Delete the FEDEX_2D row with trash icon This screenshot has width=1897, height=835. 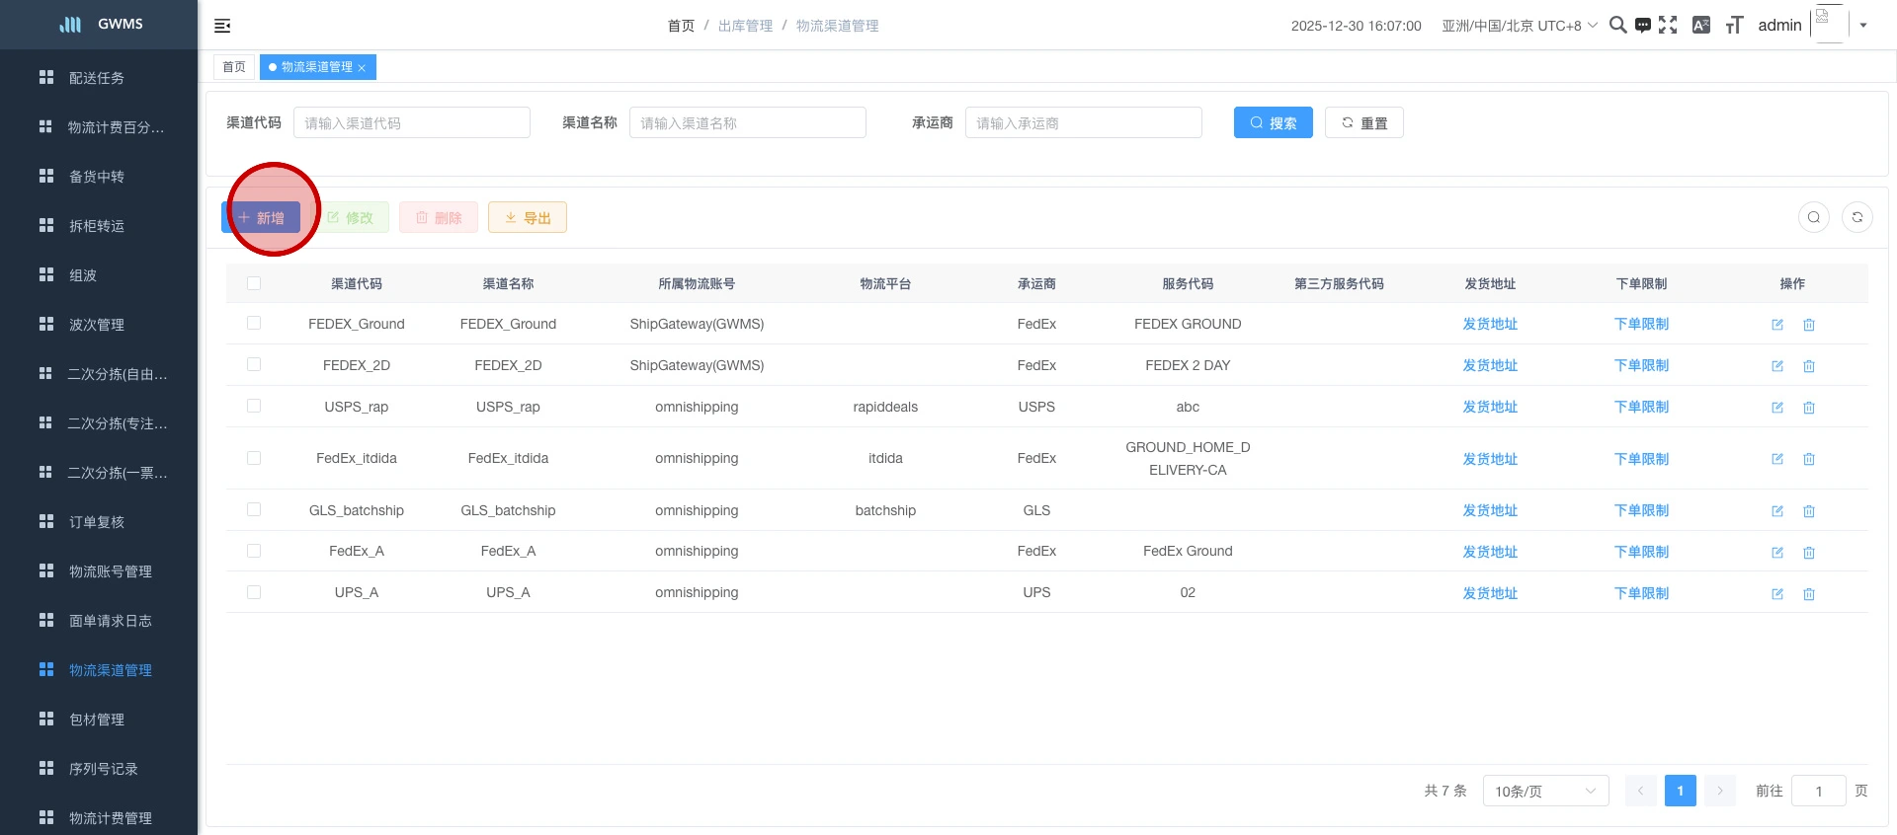(1809, 366)
